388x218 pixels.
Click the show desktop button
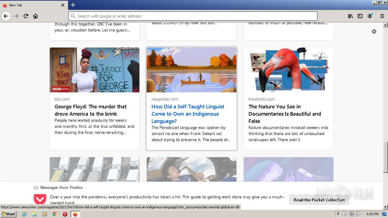385,214
